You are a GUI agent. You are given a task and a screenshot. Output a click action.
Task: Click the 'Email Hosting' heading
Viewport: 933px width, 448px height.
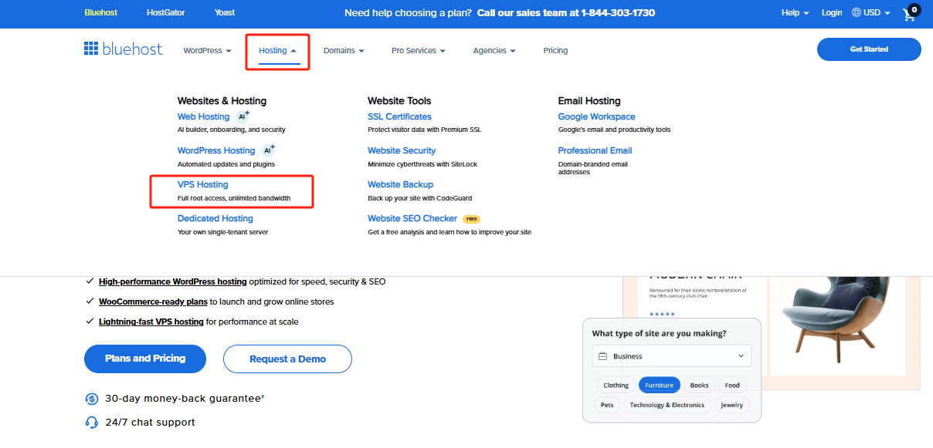(589, 101)
